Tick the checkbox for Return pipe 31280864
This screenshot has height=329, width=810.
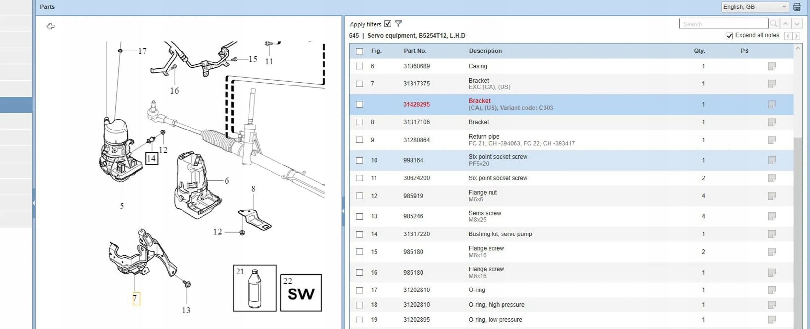tap(359, 140)
